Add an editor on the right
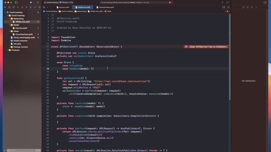This screenshot has height=152, width=271. [x=229, y=7]
